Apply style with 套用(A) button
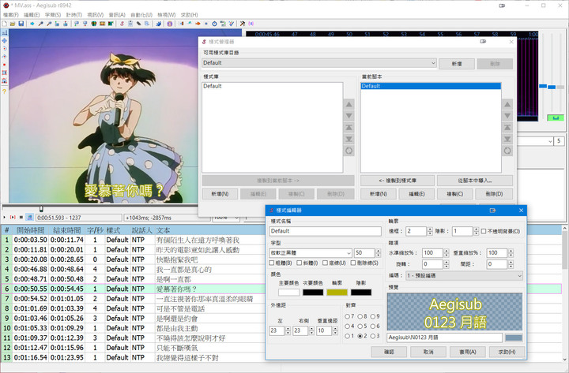Image resolution: width=569 pixels, height=373 pixels. click(467, 352)
